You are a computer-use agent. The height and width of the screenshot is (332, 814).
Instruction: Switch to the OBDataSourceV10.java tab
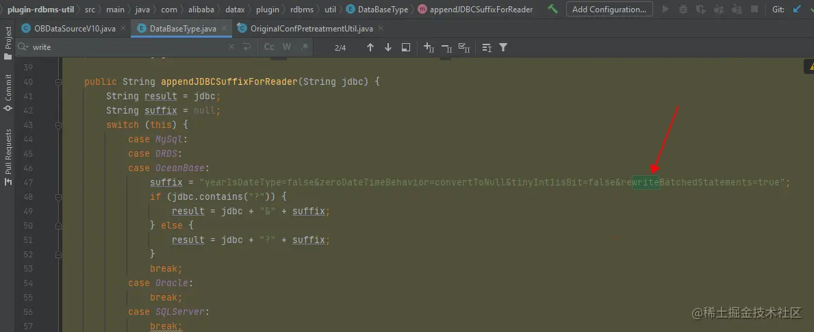(74, 29)
